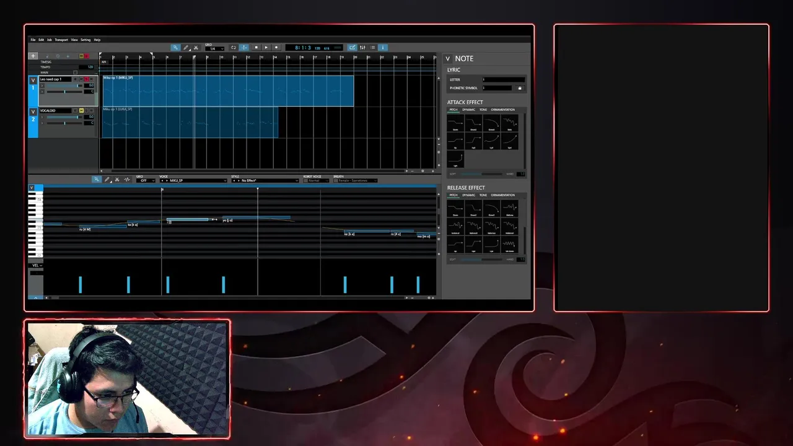This screenshot has height=446, width=793.
Task: Open the Help menu
Action: pyautogui.click(x=97, y=40)
